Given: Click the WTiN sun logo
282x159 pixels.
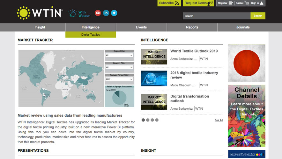Looking at the screenshot, I should [40, 13].
